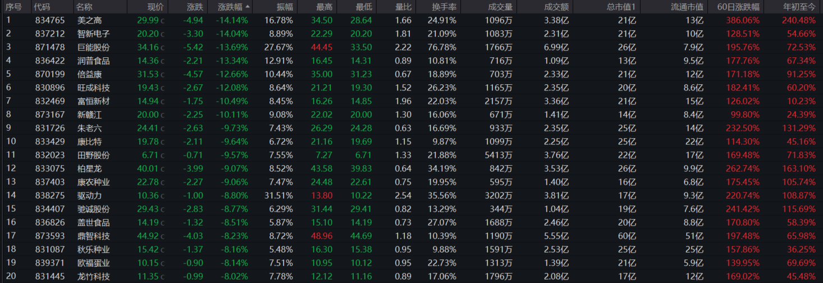This screenshot has height=283, width=823.
Task: Select the stock 新赣江
Action: pos(90,115)
